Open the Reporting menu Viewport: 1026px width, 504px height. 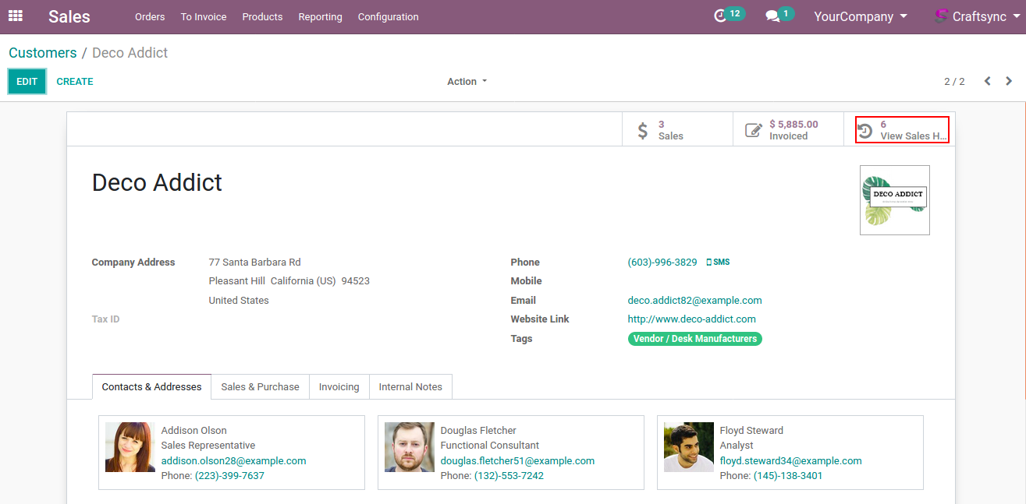(320, 17)
